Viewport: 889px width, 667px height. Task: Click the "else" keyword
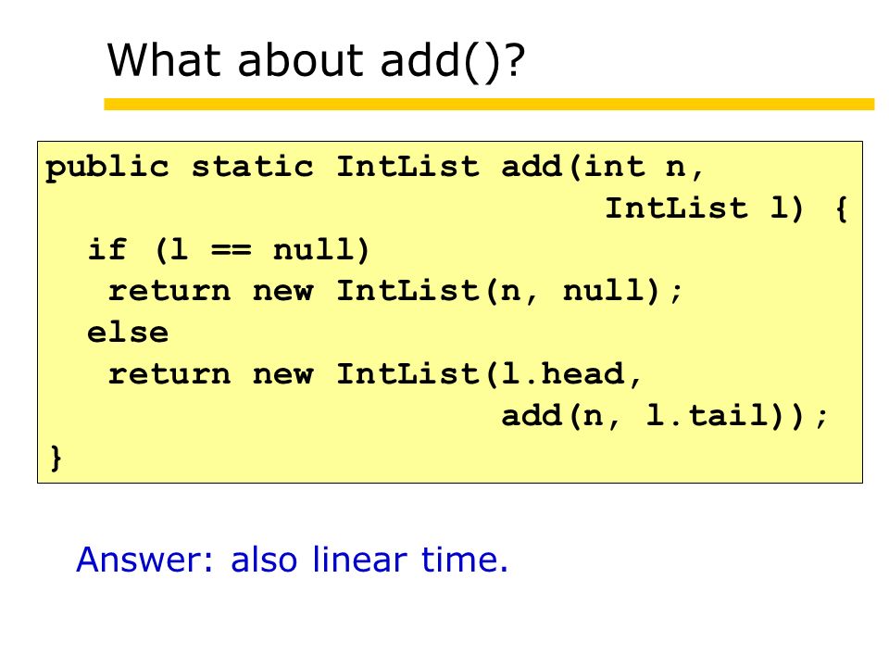click(128, 333)
